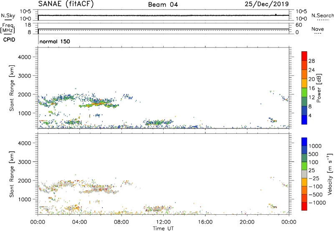This screenshot has width=334, height=231.
Task: Click the -100 label on velocity colorbar
Action: (316, 186)
